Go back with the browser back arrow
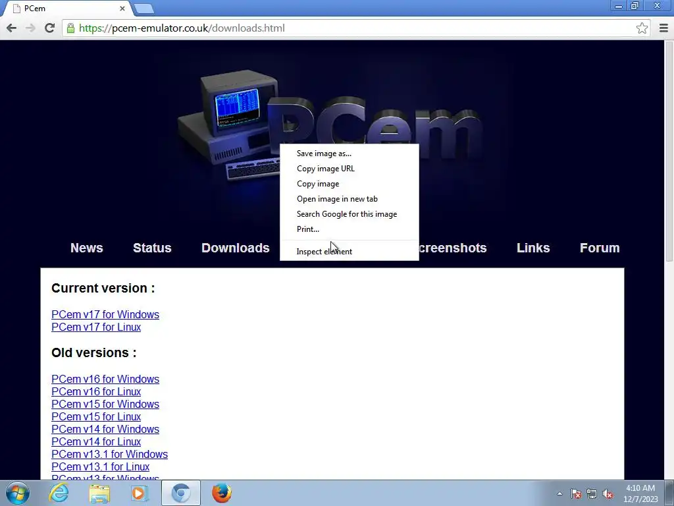Screen dimensions: 674x506 point(12,28)
